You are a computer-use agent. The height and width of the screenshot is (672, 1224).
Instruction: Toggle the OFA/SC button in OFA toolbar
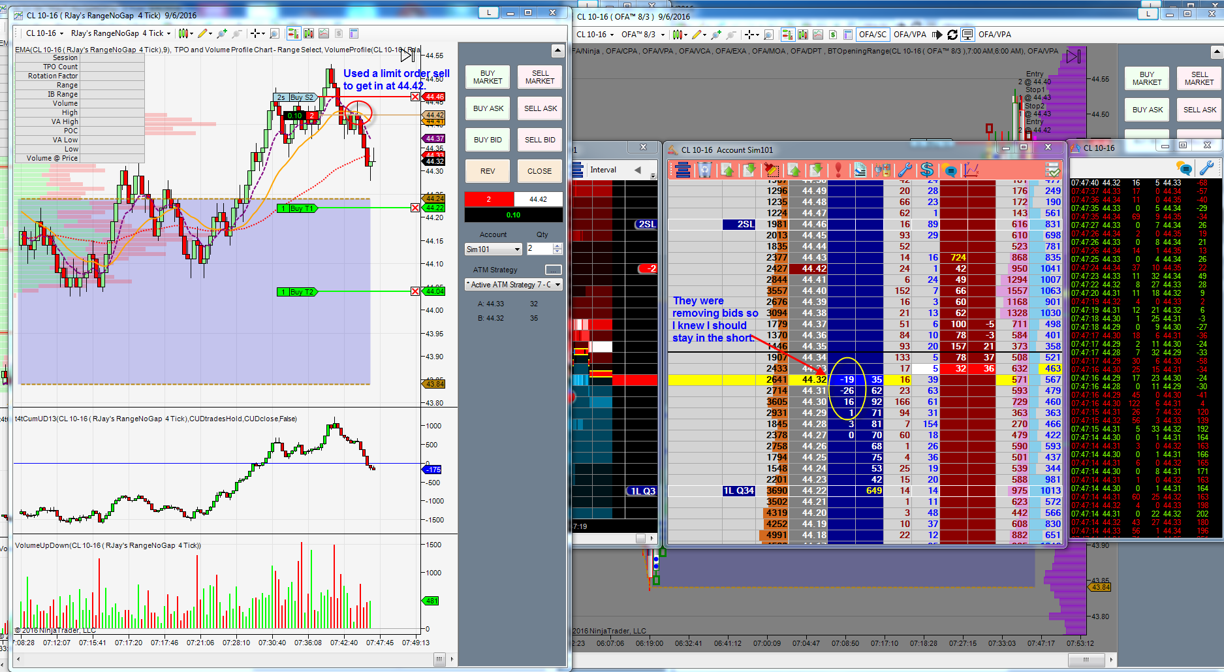(873, 35)
